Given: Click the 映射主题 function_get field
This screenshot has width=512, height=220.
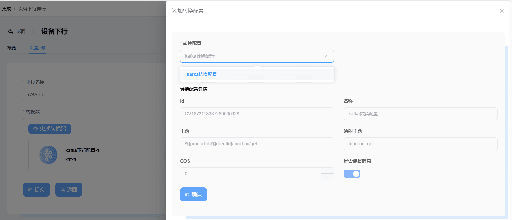Looking at the screenshot, I should point(421,144).
